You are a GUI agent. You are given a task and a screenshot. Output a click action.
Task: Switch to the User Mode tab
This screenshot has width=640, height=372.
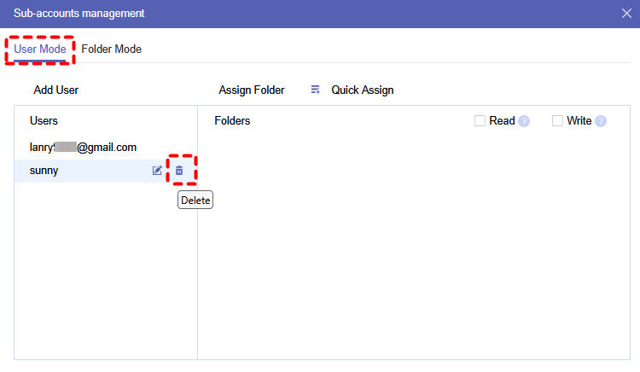(40, 49)
